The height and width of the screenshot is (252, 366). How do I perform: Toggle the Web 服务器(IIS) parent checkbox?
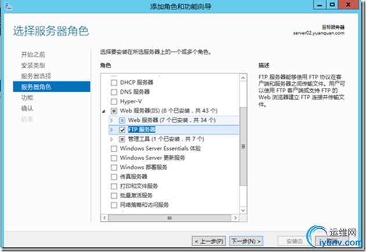pos(114,111)
